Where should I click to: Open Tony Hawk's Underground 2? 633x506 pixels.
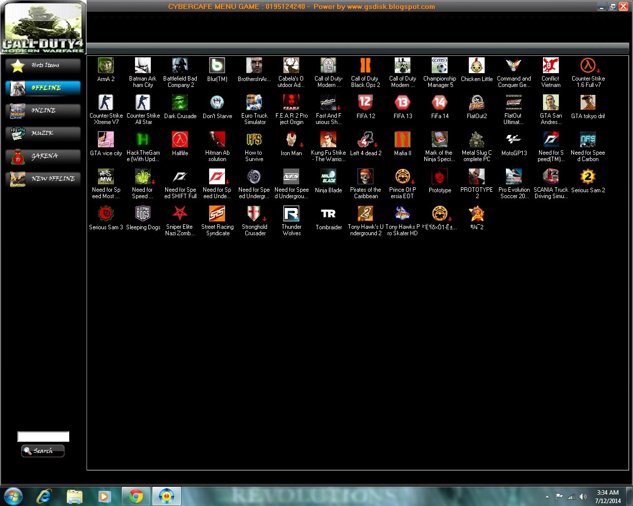365,213
